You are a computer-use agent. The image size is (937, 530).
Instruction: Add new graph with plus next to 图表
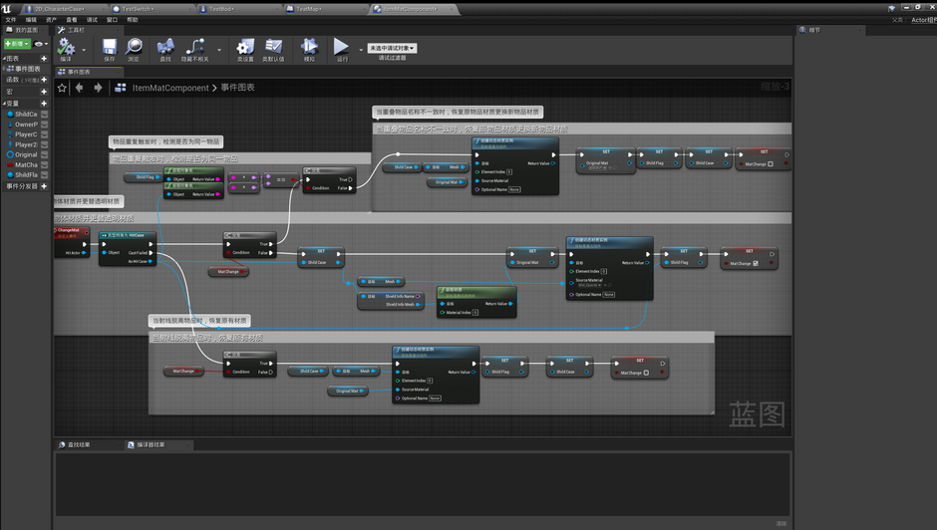point(44,59)
